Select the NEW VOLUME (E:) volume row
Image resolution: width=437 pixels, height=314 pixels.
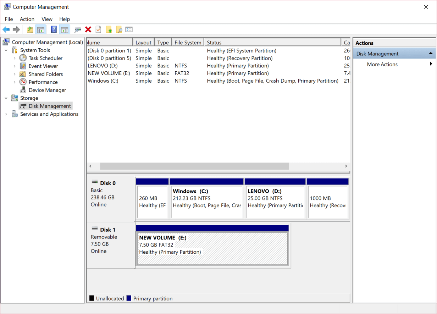point(218,73)
